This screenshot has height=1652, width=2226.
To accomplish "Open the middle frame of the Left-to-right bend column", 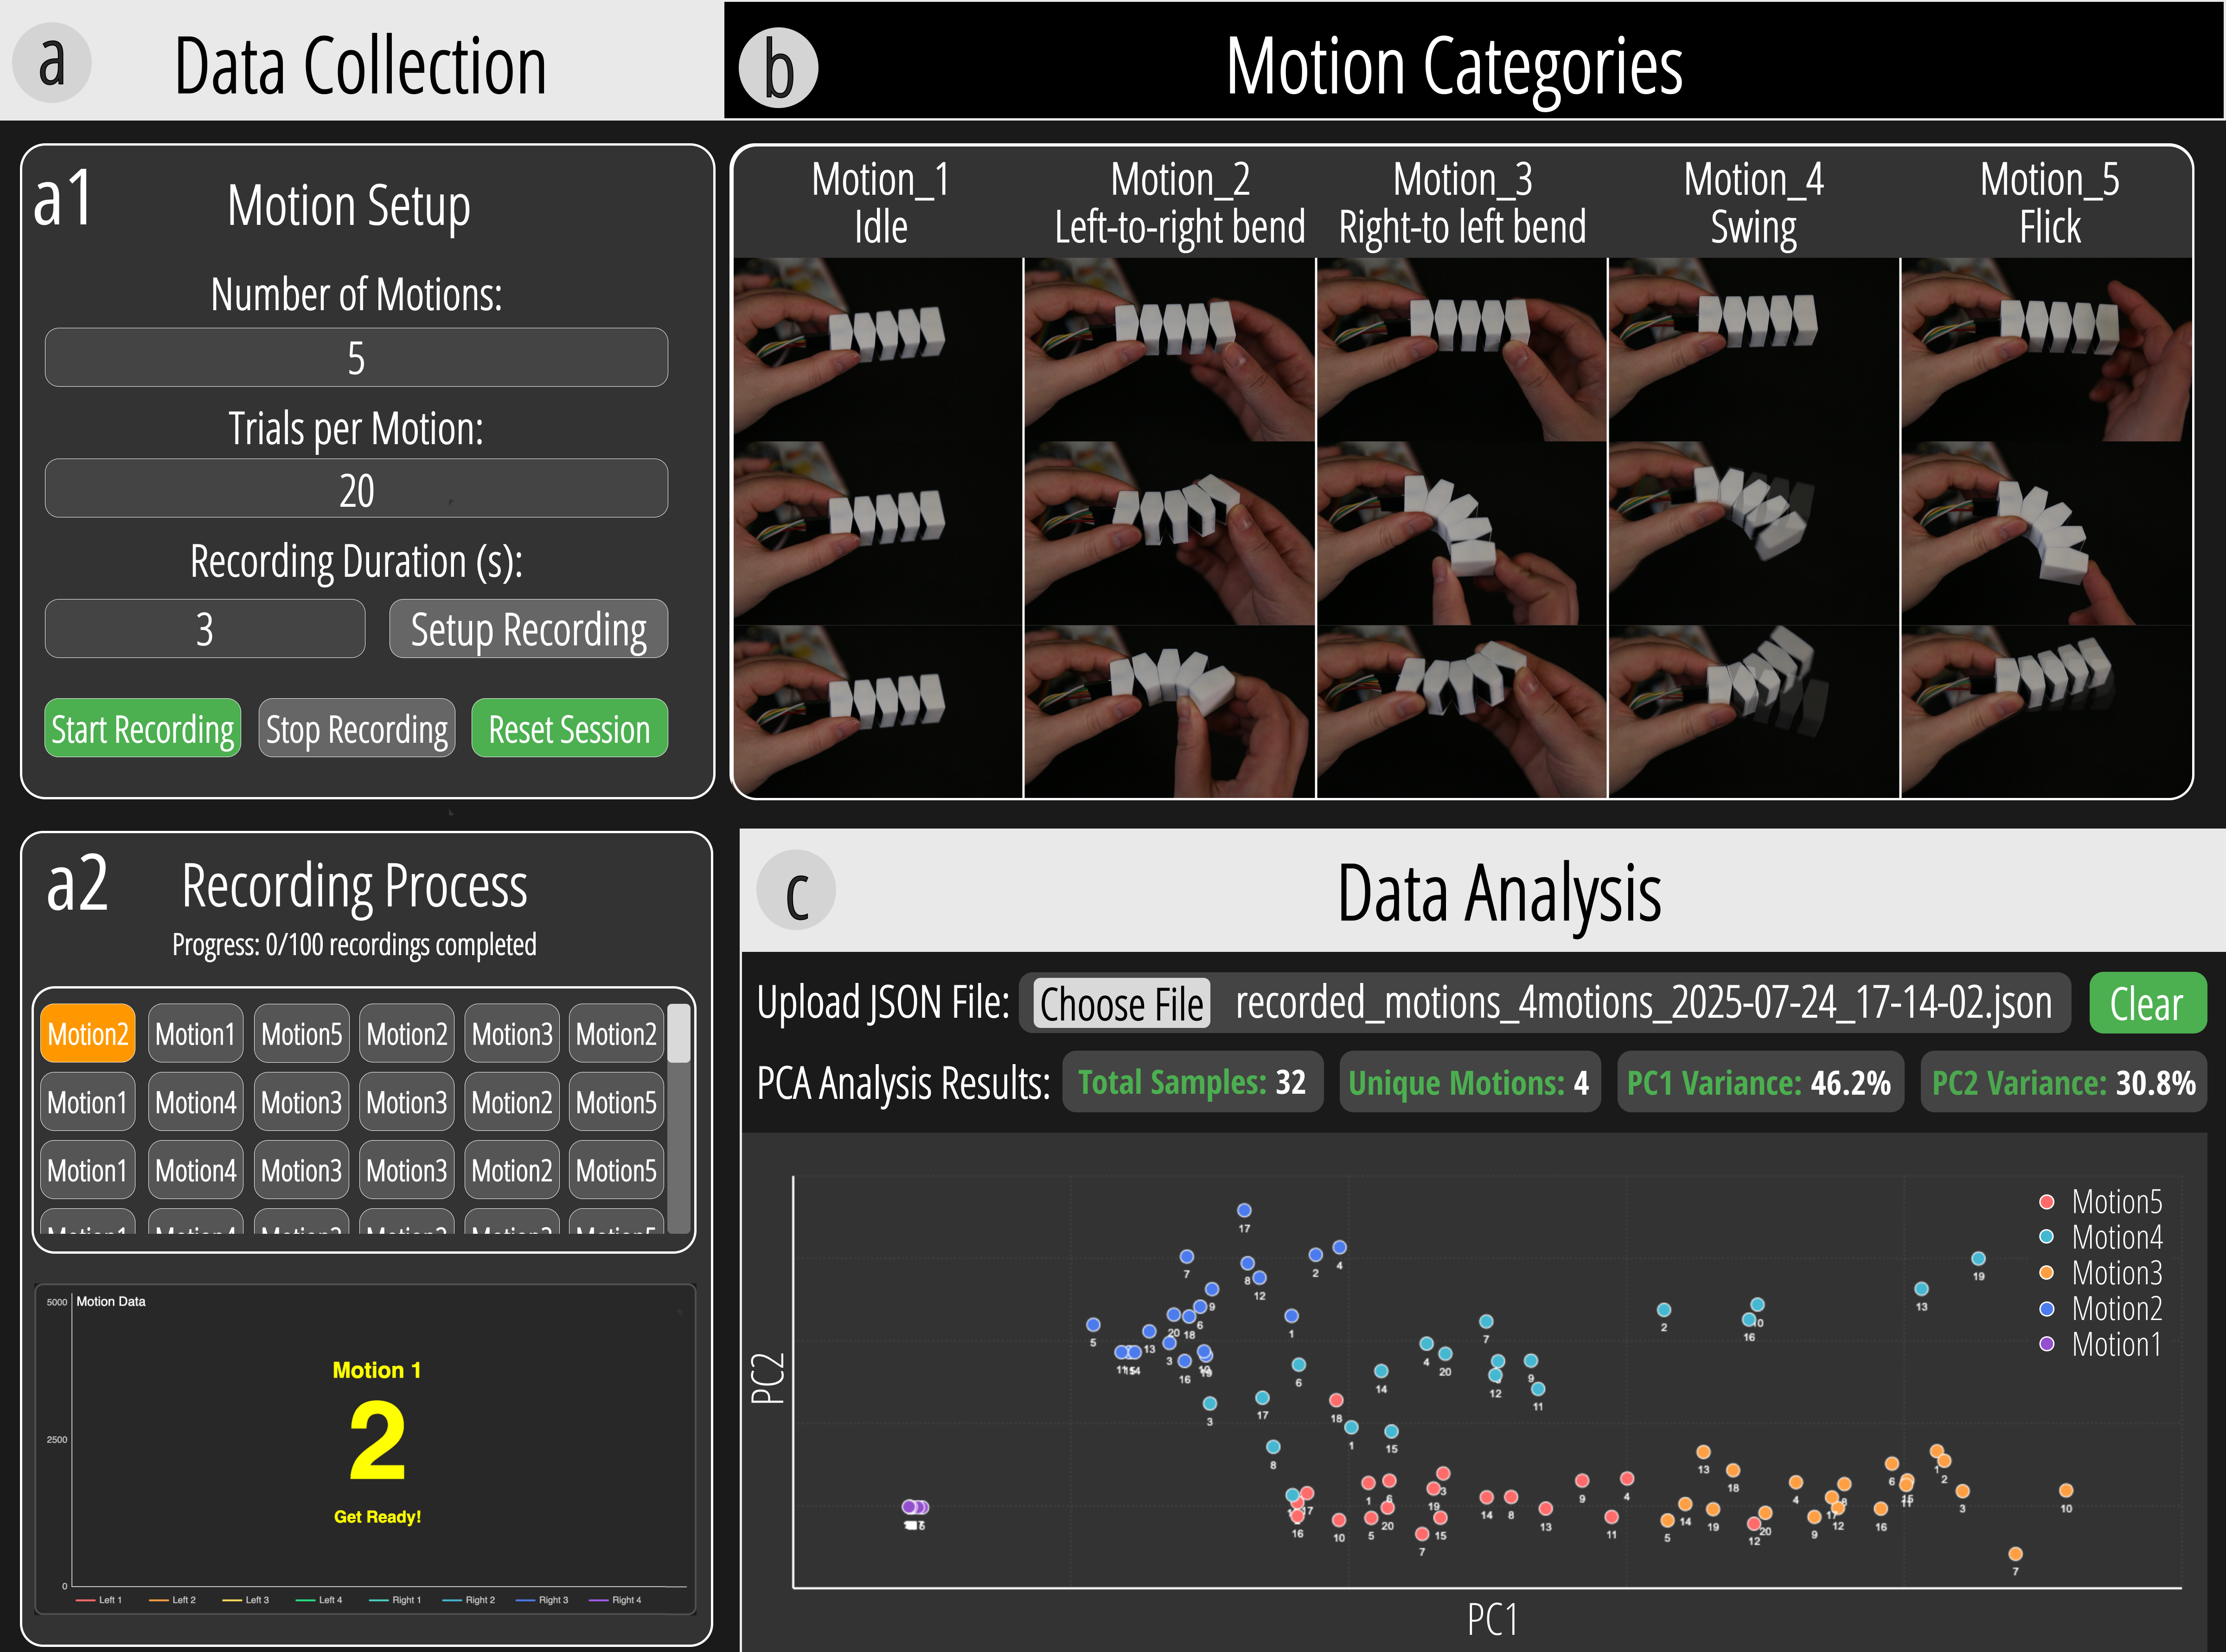I will [1169, 533].
